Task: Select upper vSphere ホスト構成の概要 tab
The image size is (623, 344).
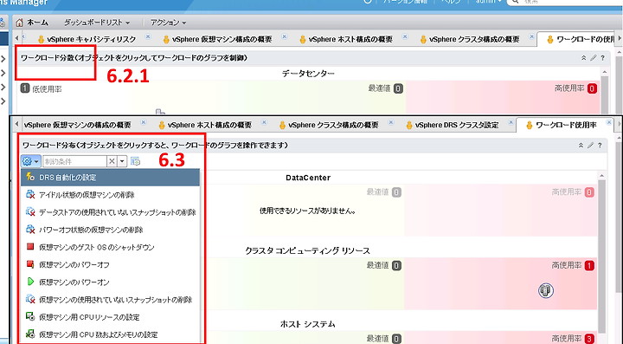Action: pyautogui.click(x=345, y=39)
